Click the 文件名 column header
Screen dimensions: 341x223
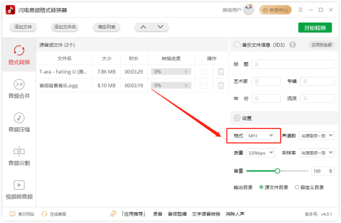tap(65, 58)
